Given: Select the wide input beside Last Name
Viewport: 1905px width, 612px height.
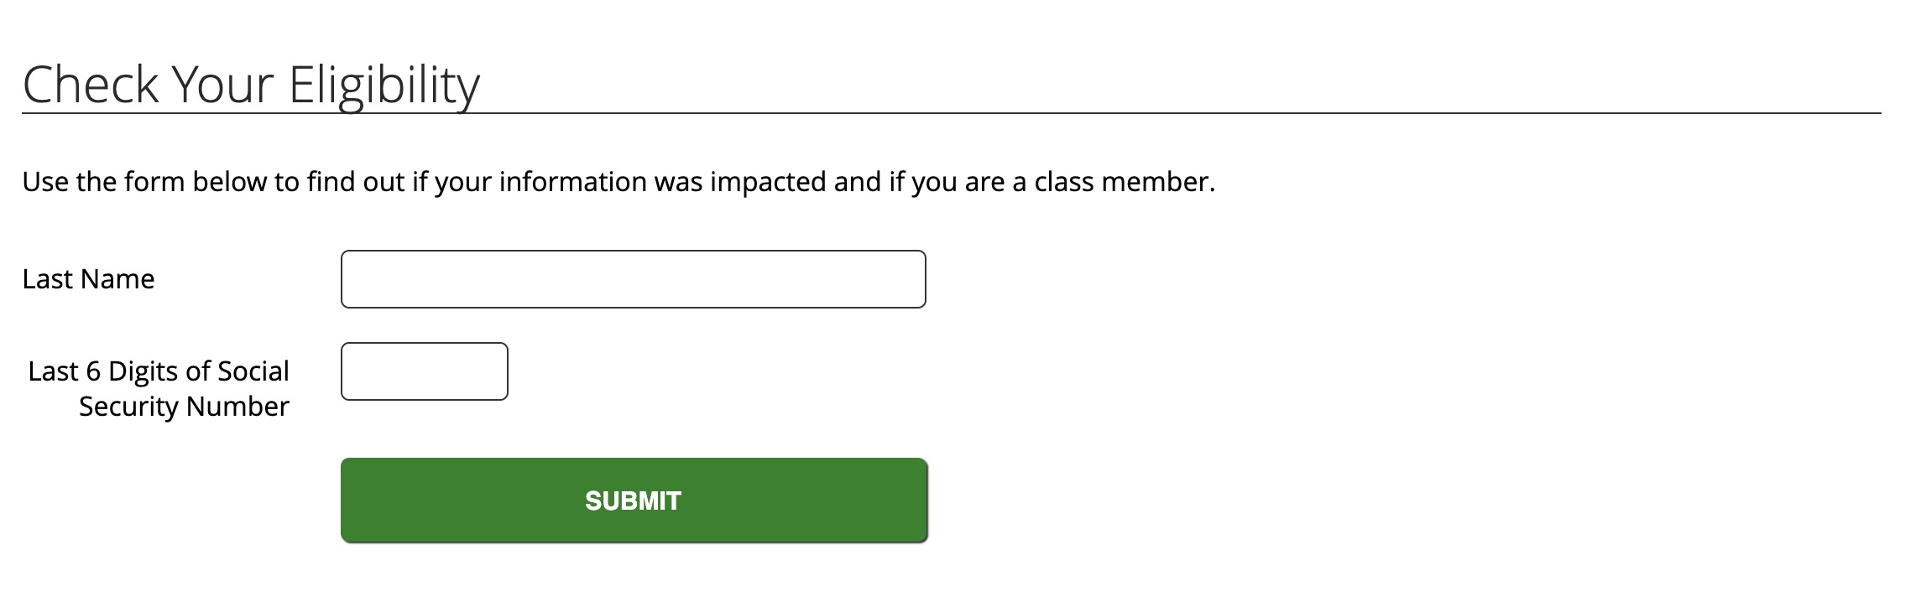Looking at the screenshot, I should pos(633,279).
